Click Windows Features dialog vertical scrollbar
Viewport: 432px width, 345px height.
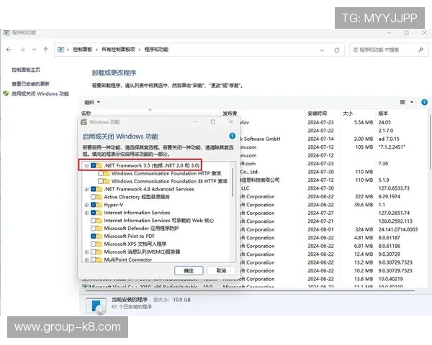[233, 183]
